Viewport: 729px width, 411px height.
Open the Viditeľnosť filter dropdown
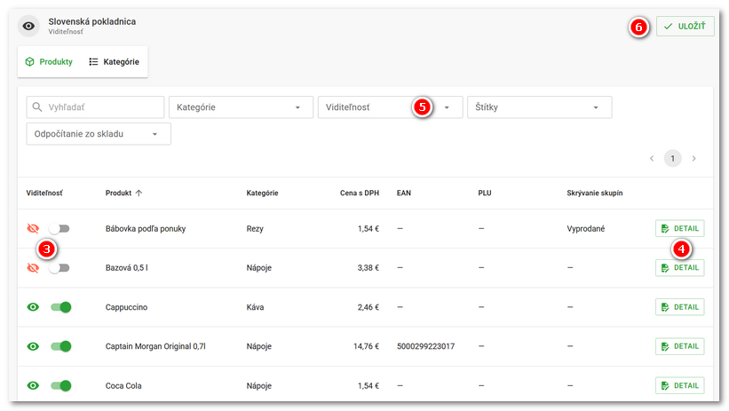click(390, 107)
